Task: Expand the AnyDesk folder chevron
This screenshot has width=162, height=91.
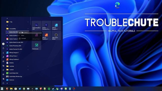Action: [x=28, y=66]
